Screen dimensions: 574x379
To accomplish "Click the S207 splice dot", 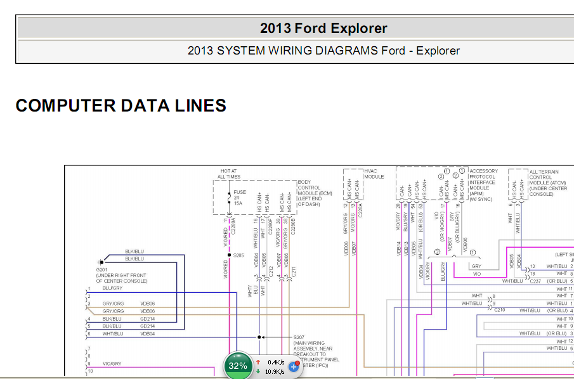I will (259, 337).
